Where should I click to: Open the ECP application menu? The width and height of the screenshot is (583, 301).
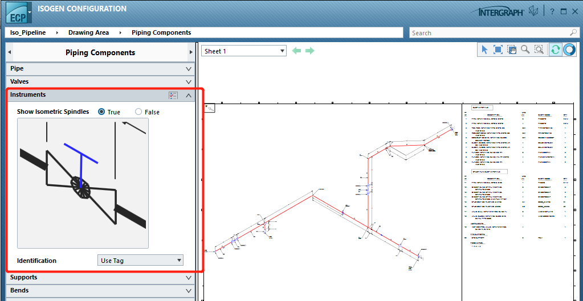pos(17,13)
